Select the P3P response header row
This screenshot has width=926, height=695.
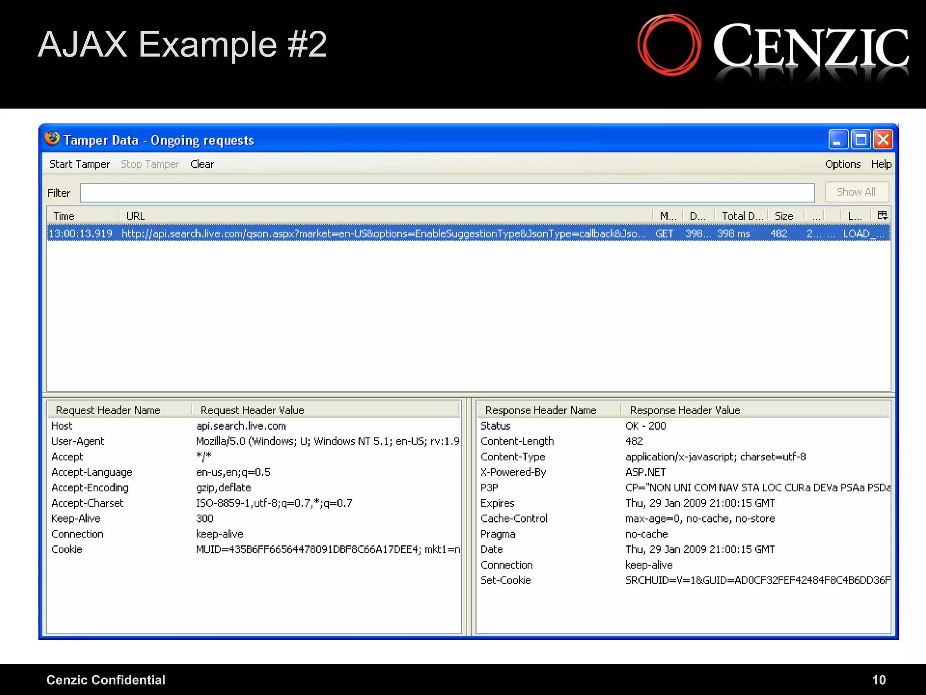click(683, 488)
